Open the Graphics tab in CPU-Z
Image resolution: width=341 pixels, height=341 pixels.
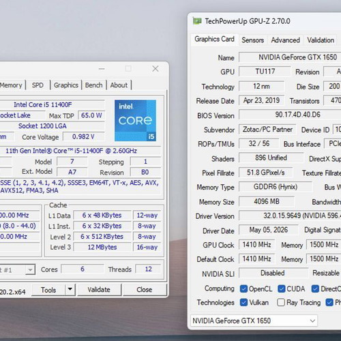pyautogui.click(x=66, y=85)
